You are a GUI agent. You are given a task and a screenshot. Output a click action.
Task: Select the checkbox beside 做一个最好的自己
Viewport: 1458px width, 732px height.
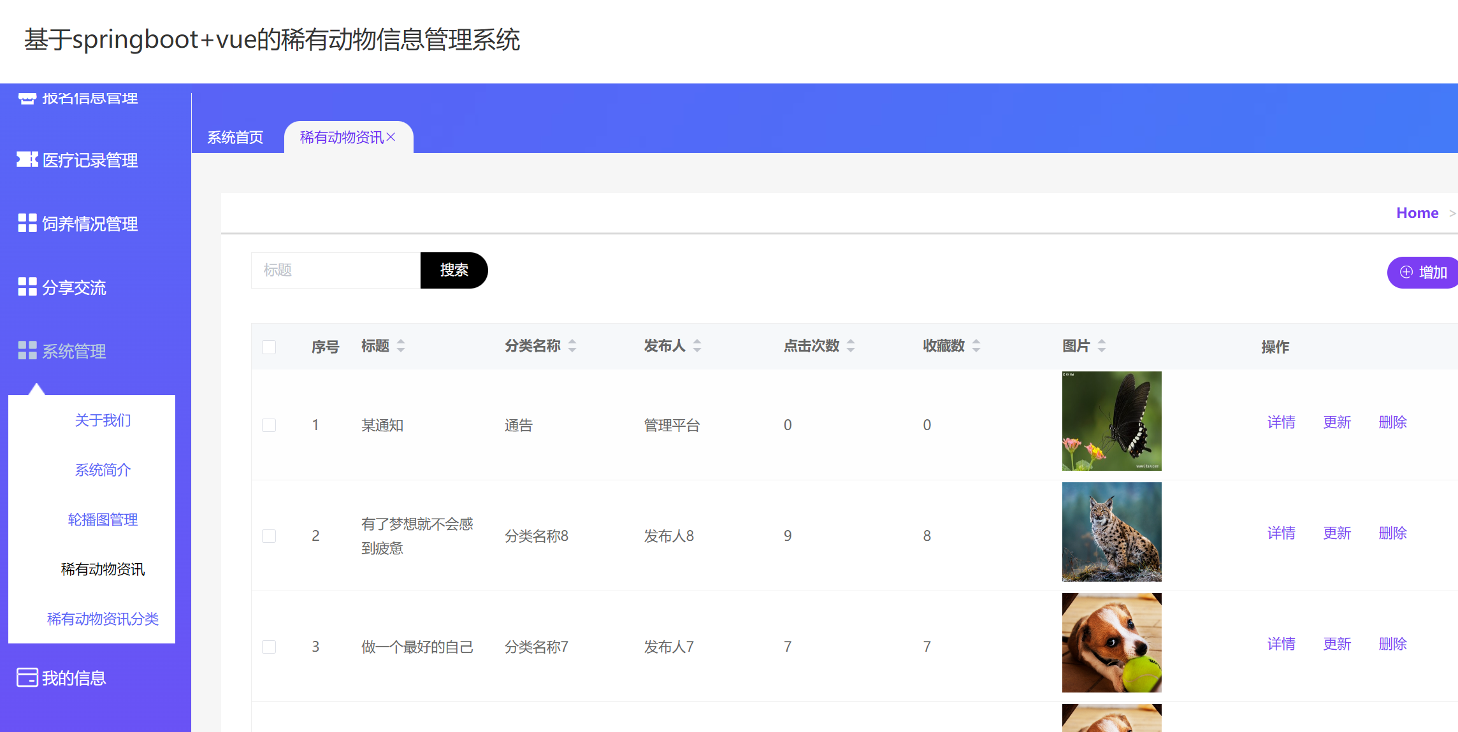coord(269,647)
